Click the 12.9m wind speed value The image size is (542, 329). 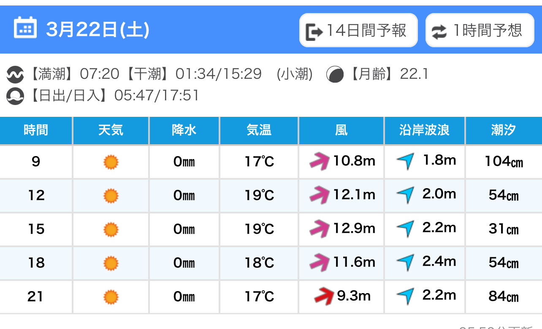point(354,228)
